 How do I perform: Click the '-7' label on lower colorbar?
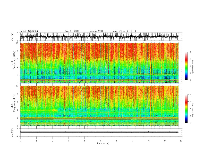[190, 123]
